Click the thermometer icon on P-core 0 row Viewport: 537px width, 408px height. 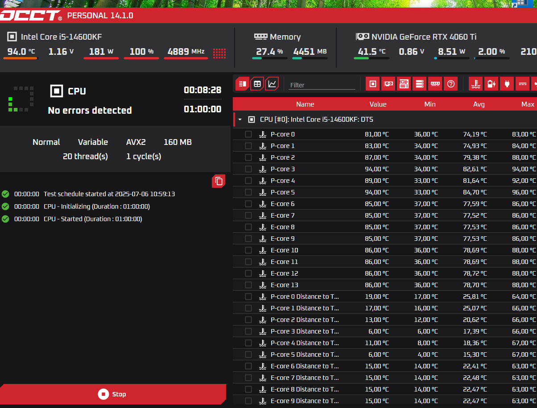point(263,134)
